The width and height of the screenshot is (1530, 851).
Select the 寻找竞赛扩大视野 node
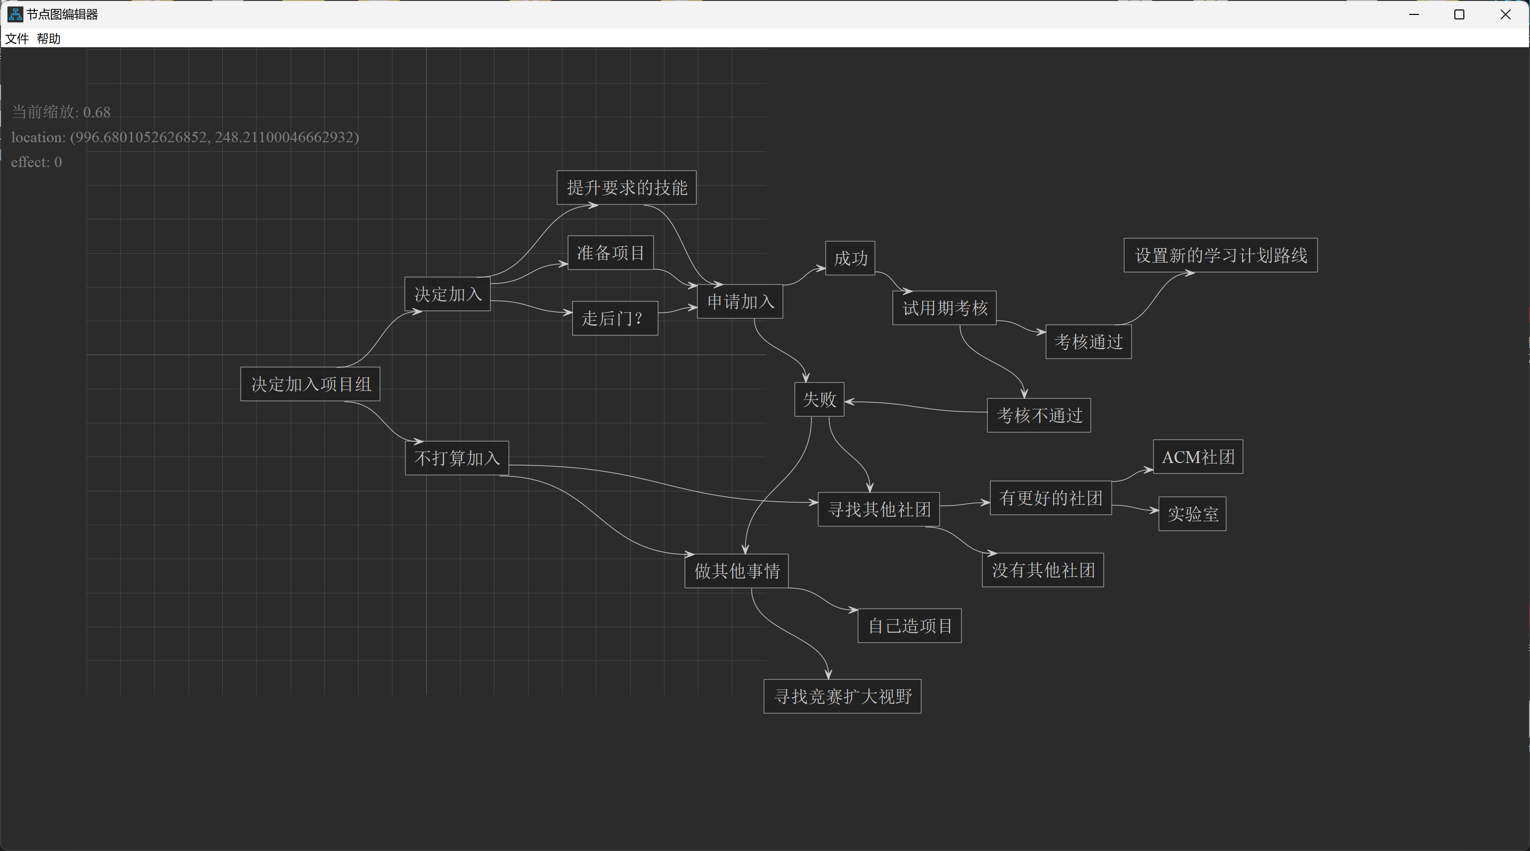pyautogui.click(x=842, y=696)
